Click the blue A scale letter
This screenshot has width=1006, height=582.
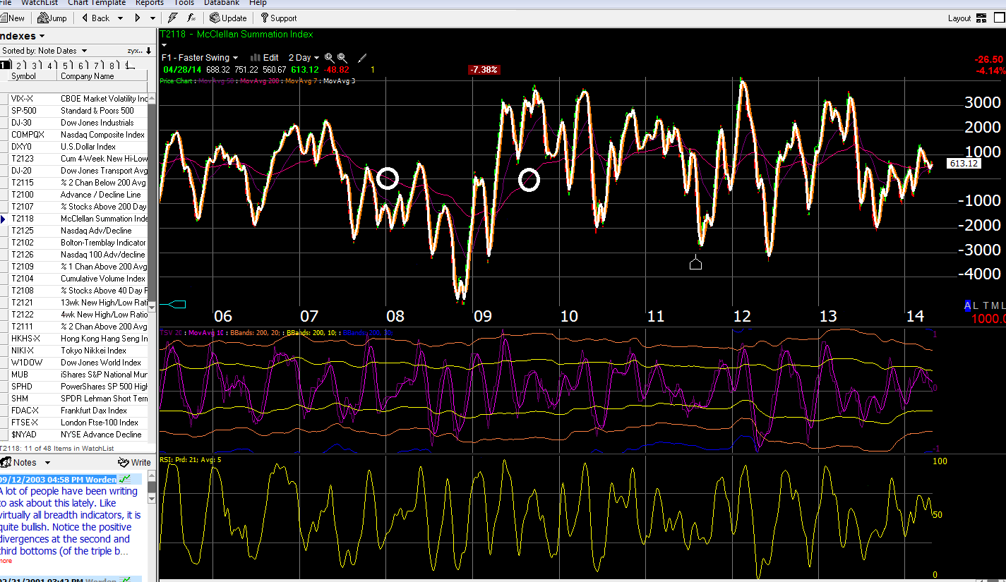968,305
